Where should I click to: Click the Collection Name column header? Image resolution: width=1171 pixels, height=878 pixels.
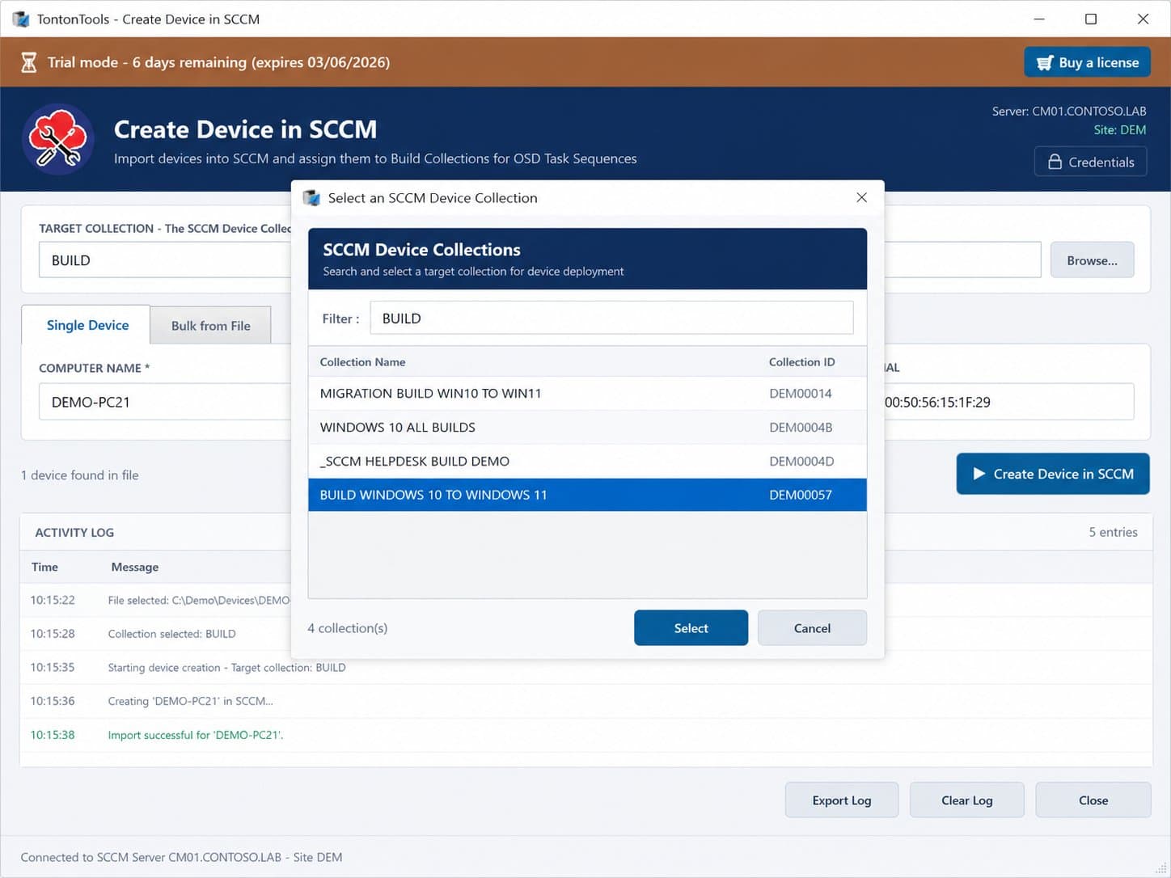[x=362, y=362]
